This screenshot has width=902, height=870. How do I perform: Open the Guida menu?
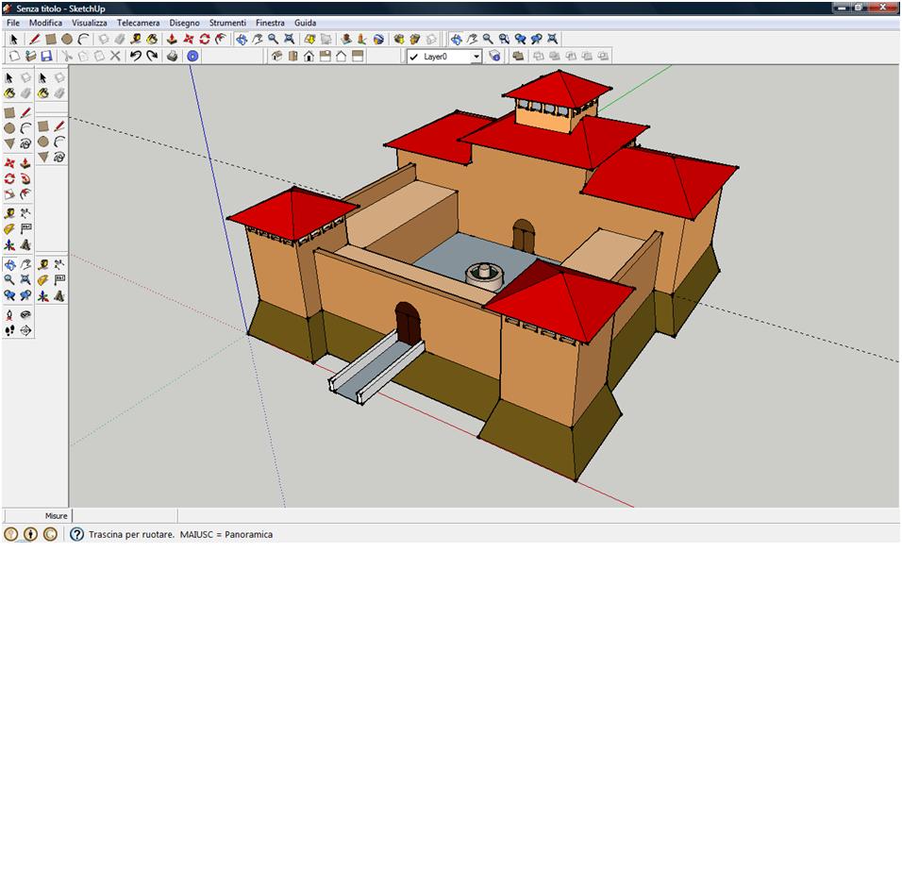pyautogui.click(x=305, y=23)
